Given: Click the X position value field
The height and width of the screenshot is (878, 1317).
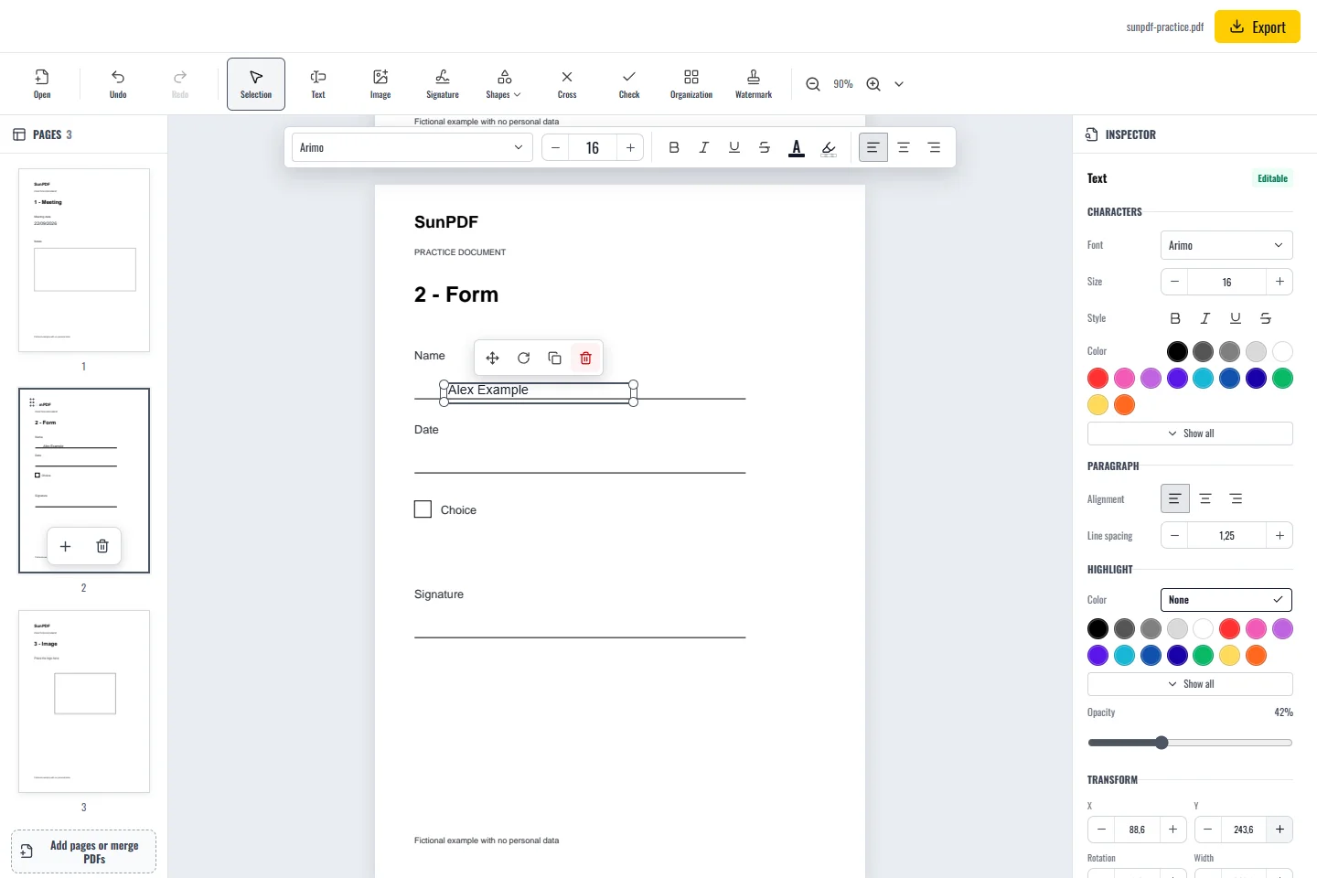Looking at the screenshot, I should (x=1137, y=830).
